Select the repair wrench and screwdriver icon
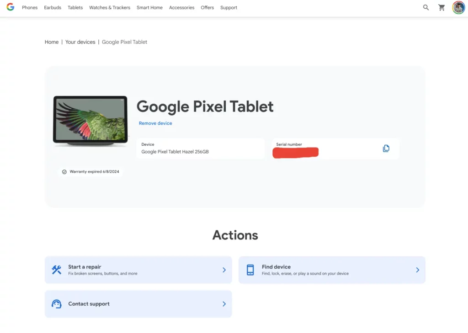468x333 pixels. point(56,270)
